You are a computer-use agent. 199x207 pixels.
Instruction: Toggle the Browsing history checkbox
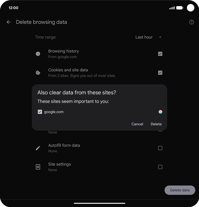pos(160,54)
